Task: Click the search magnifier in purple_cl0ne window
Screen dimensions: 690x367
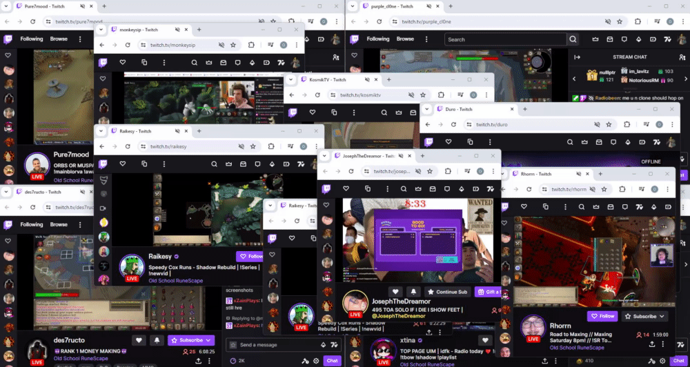Action: tap(573, 39)
